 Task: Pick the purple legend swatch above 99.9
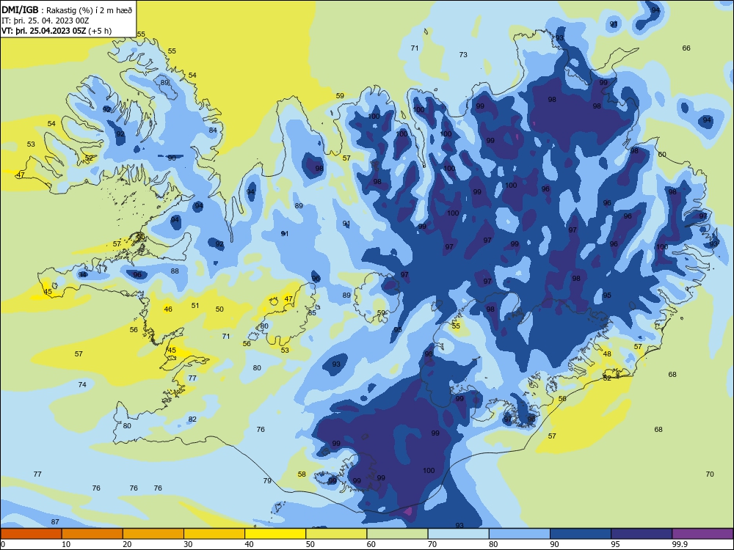pyautogui.click(x=702, y=534)
